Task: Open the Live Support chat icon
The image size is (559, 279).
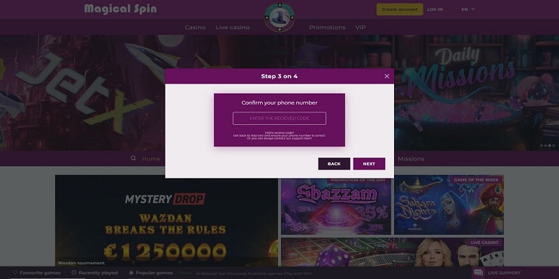Action: point(479,273)
